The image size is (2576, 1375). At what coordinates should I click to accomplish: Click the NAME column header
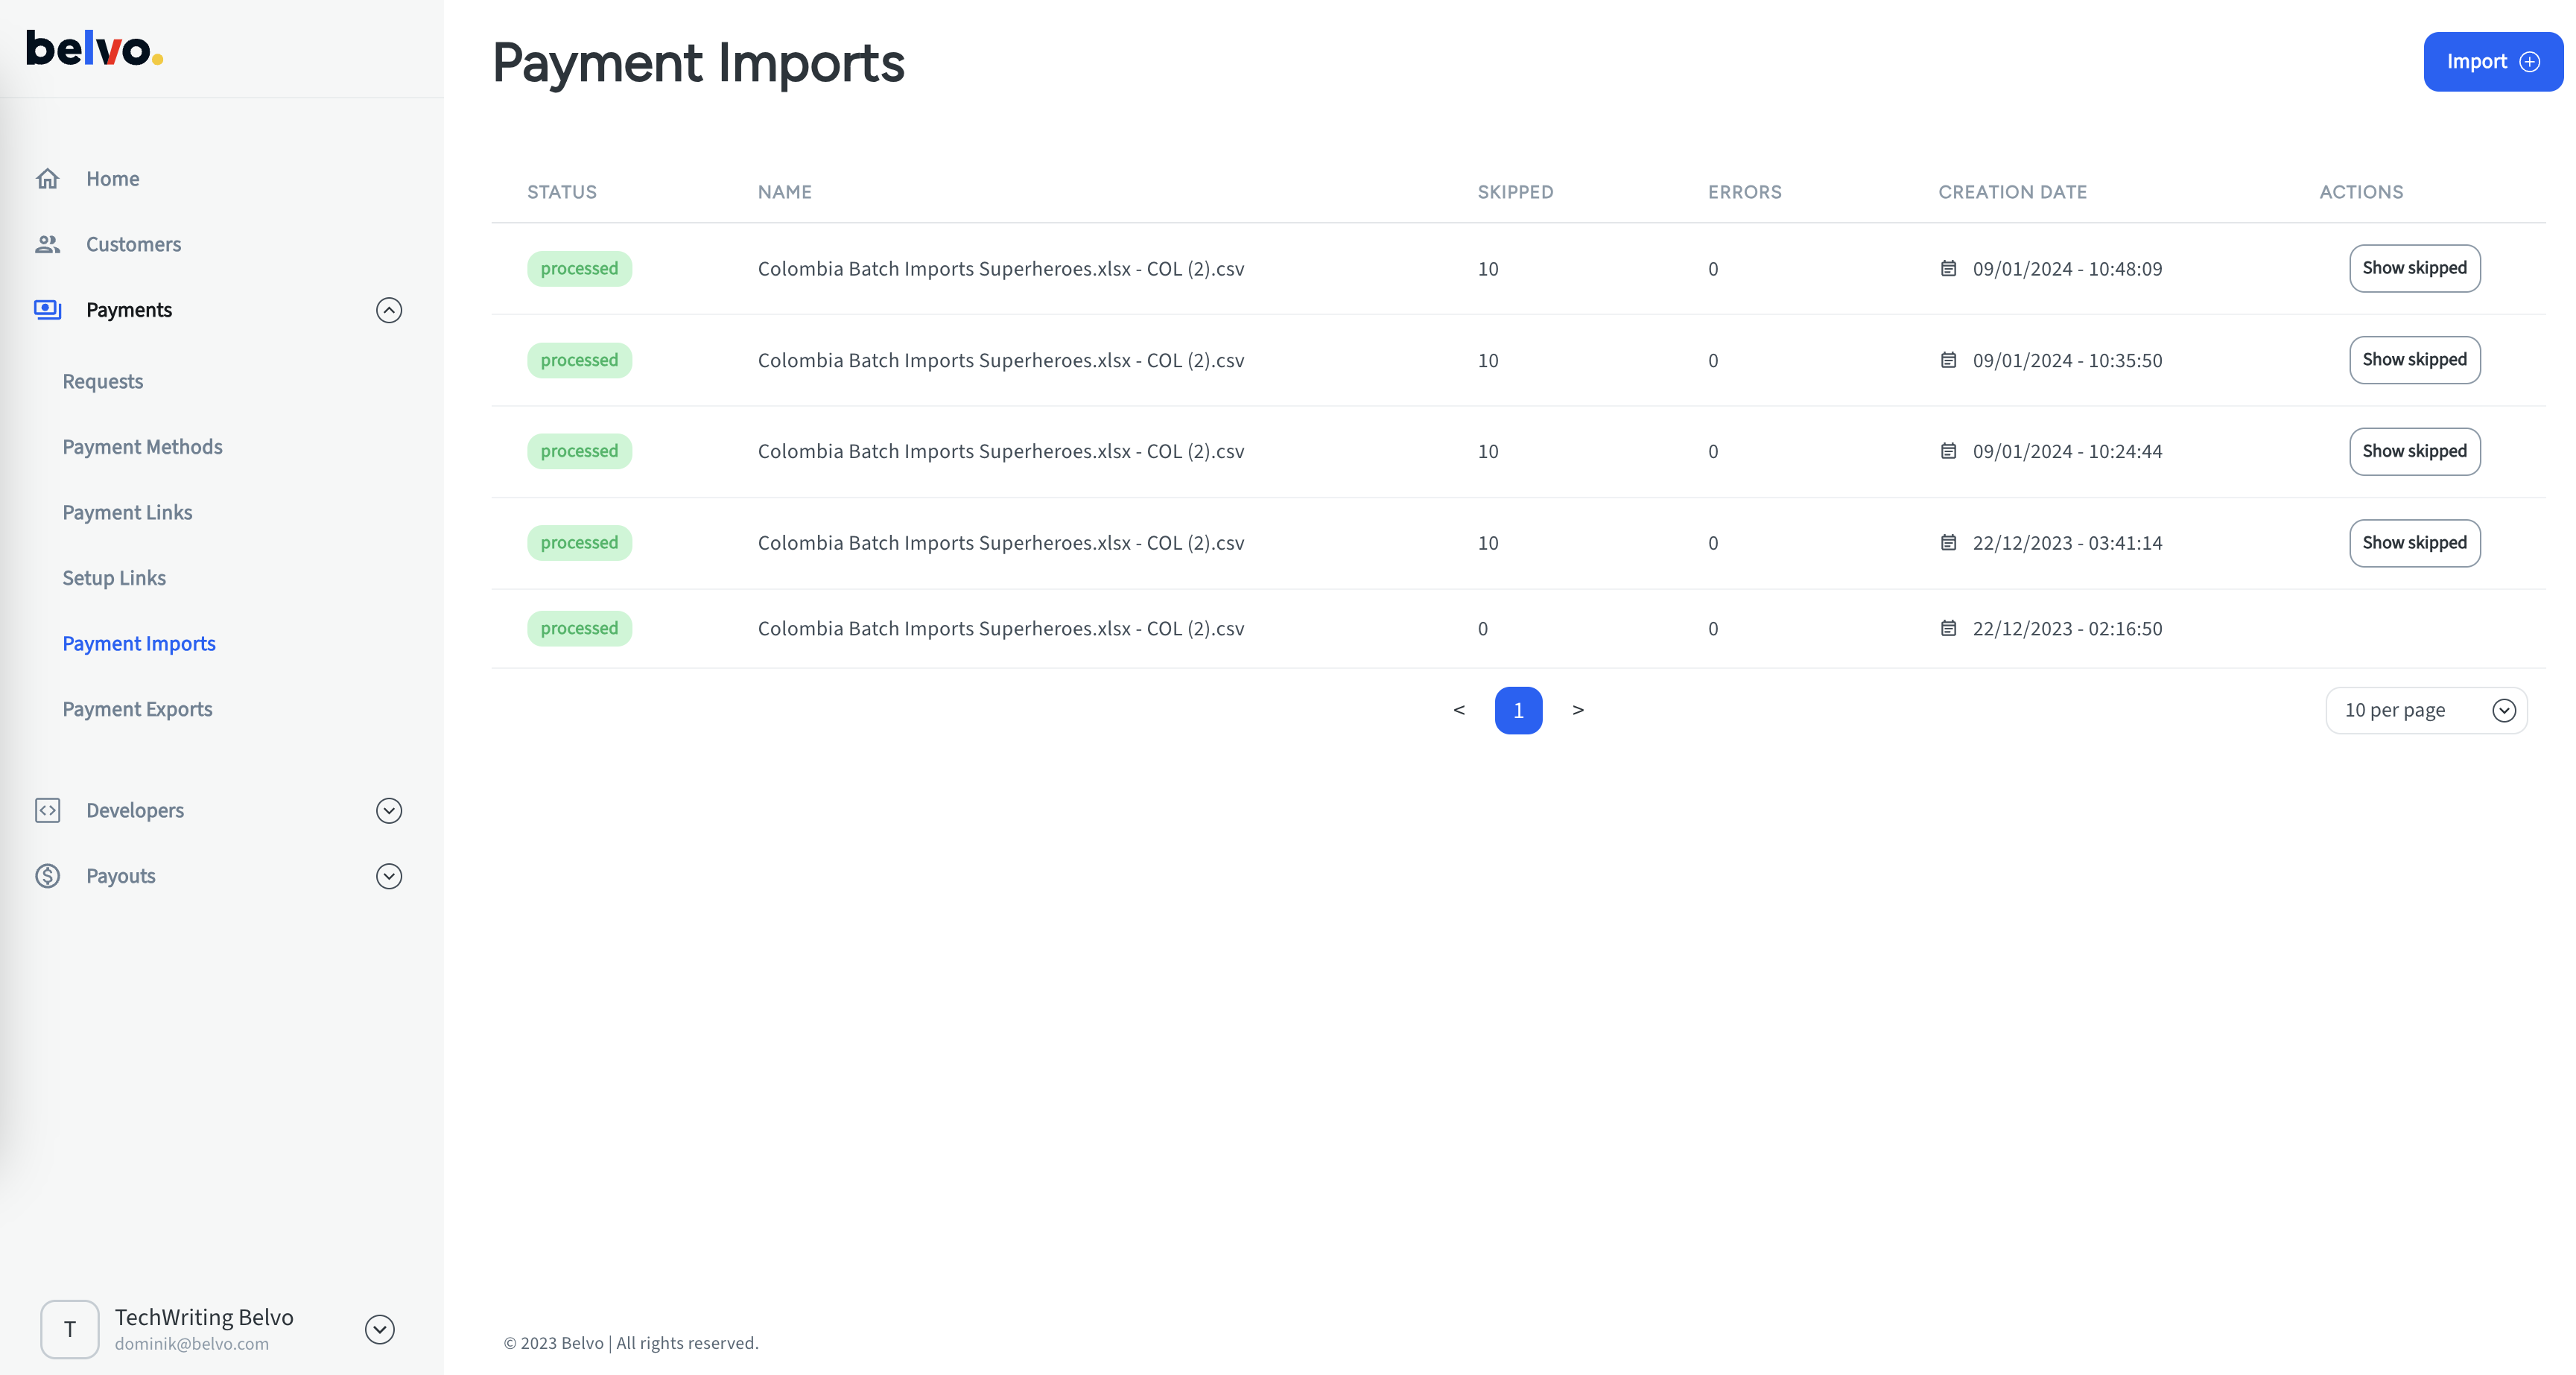point(784,192)
